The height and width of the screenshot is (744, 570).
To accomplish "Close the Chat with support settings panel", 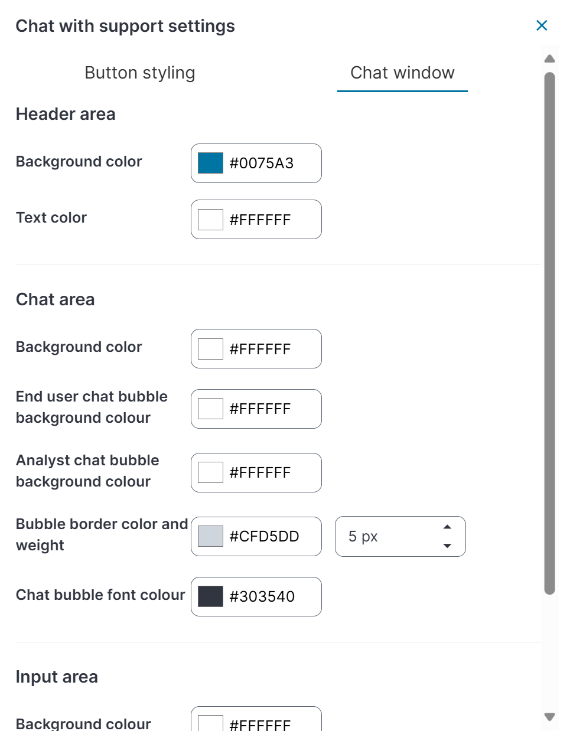I will [542, 25].
